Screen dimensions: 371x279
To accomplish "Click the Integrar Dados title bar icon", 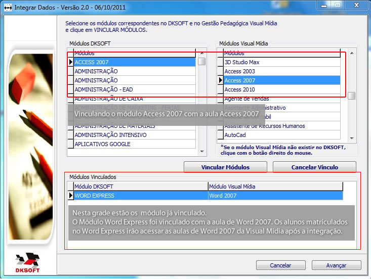I will tap(8, 8).
